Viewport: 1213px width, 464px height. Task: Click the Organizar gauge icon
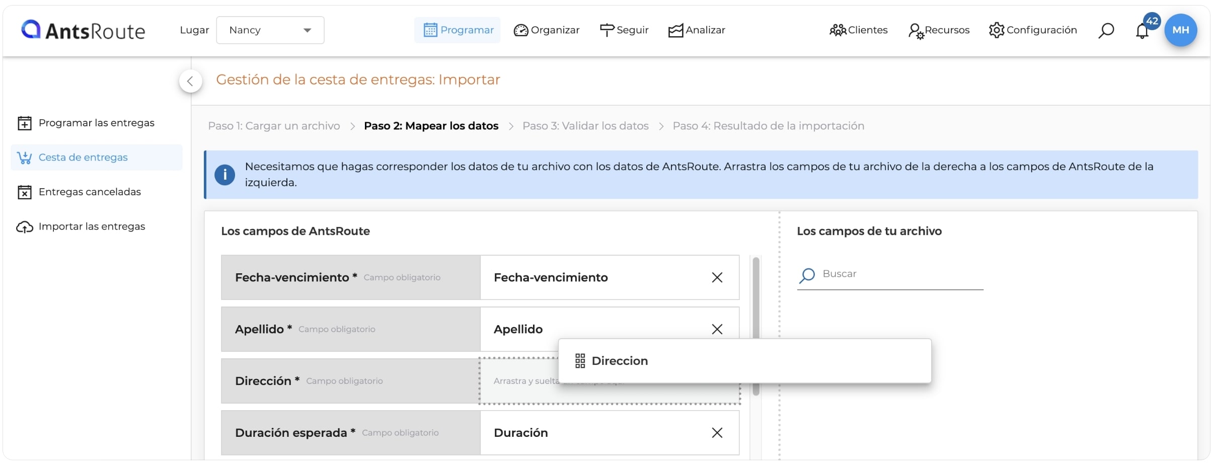(x=521, y=31)
